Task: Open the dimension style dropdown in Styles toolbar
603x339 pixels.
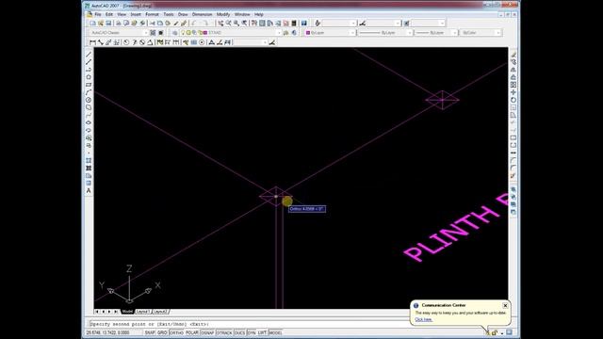Action: 383,24
